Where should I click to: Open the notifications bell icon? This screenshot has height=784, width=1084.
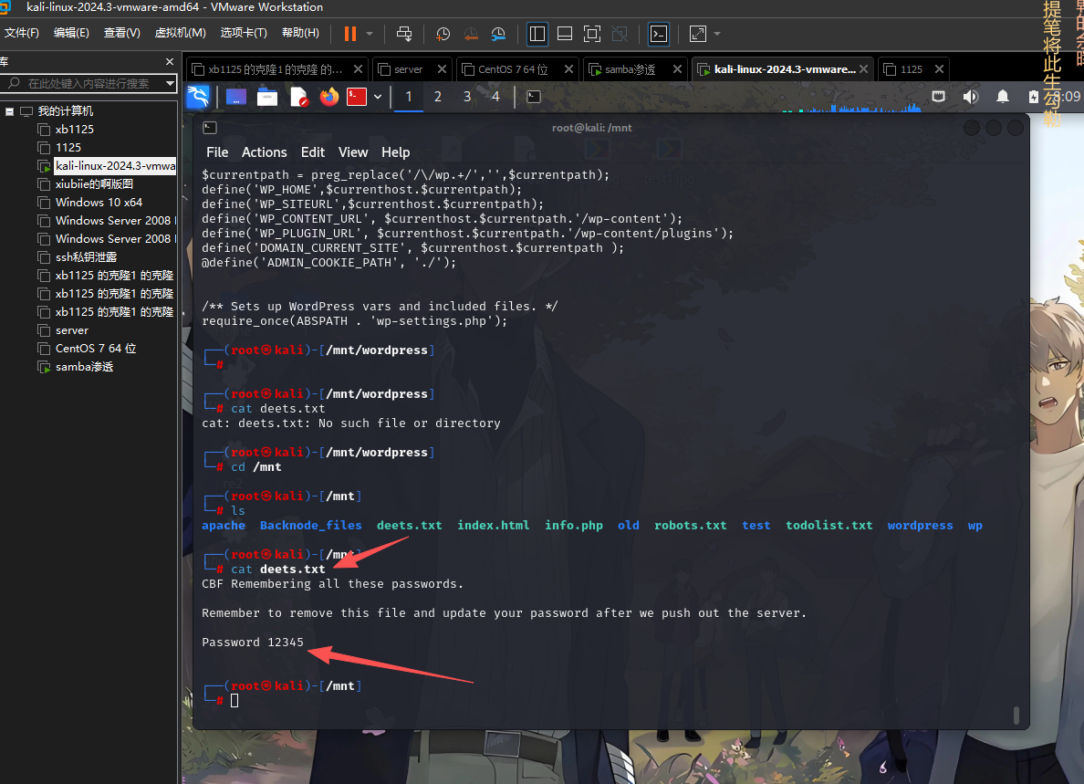tap(1002, 96)
